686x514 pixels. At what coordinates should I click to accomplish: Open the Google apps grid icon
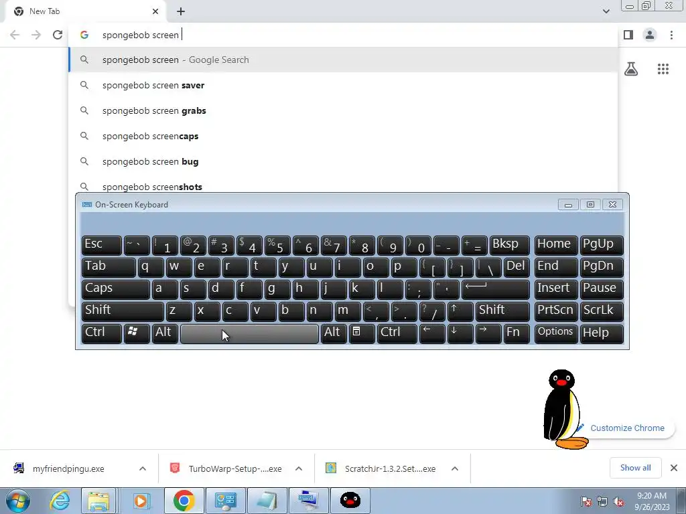663,69
